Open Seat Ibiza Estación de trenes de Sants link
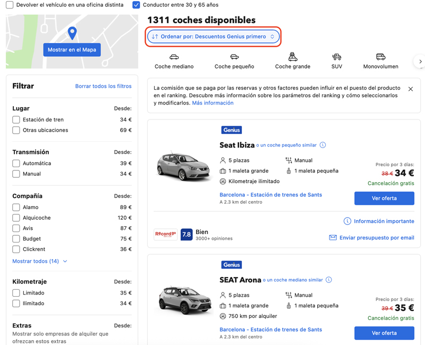Viewport: 425px width, 345px height. [x=271, y=195]
